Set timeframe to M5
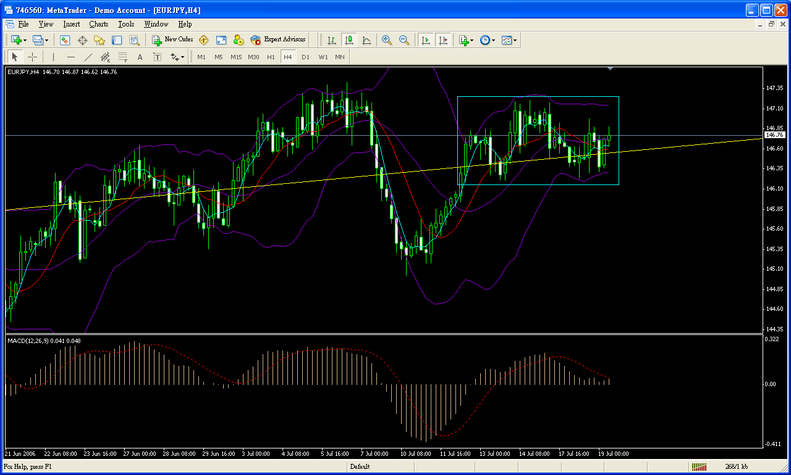Screen dimensions: 791x475 tap(219, 57)
